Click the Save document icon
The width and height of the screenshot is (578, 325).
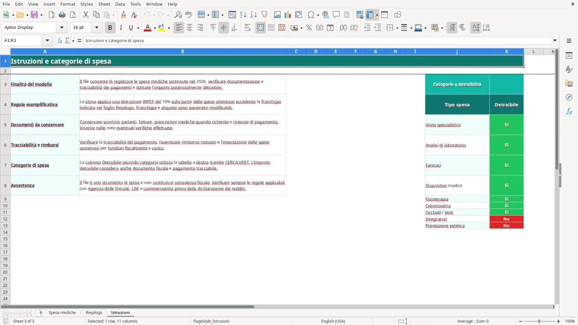tap(34, 15)
